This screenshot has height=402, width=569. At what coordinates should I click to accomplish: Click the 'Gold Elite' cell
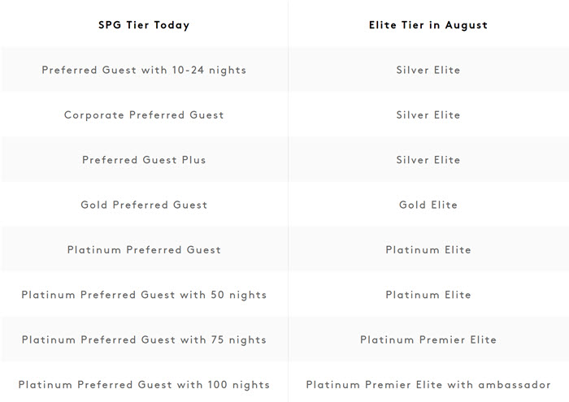point(428,205)
